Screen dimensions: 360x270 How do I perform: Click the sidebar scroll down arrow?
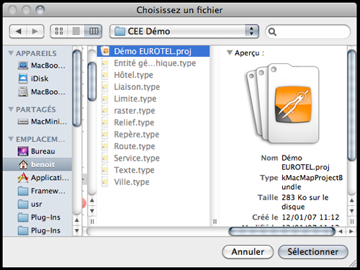click(77, 230)
